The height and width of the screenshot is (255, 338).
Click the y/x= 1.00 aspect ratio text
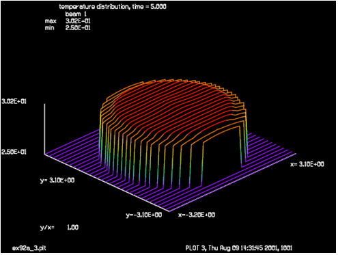tap(59, 227)
